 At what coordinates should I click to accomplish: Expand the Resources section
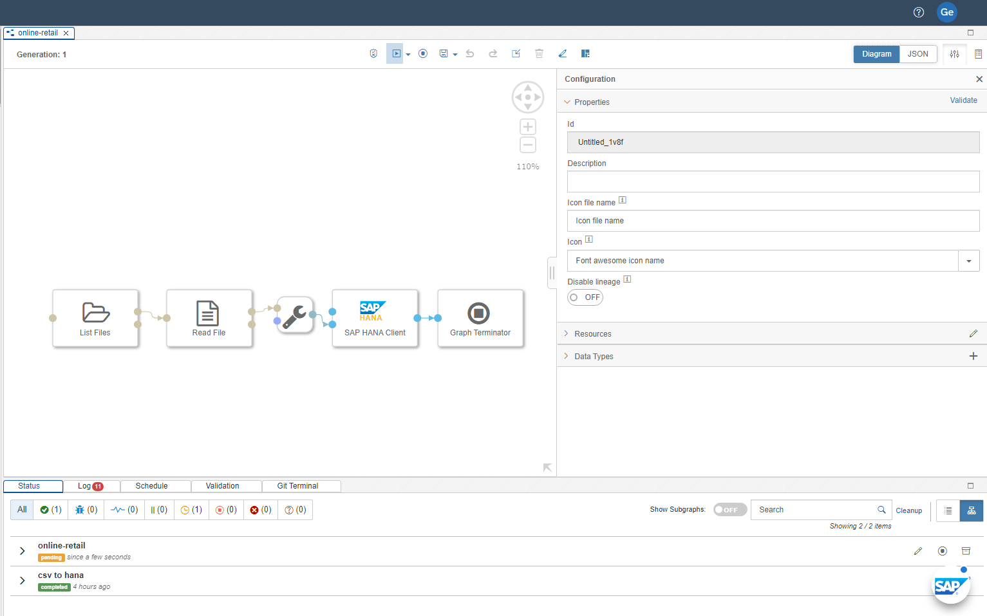click(592, 334)
